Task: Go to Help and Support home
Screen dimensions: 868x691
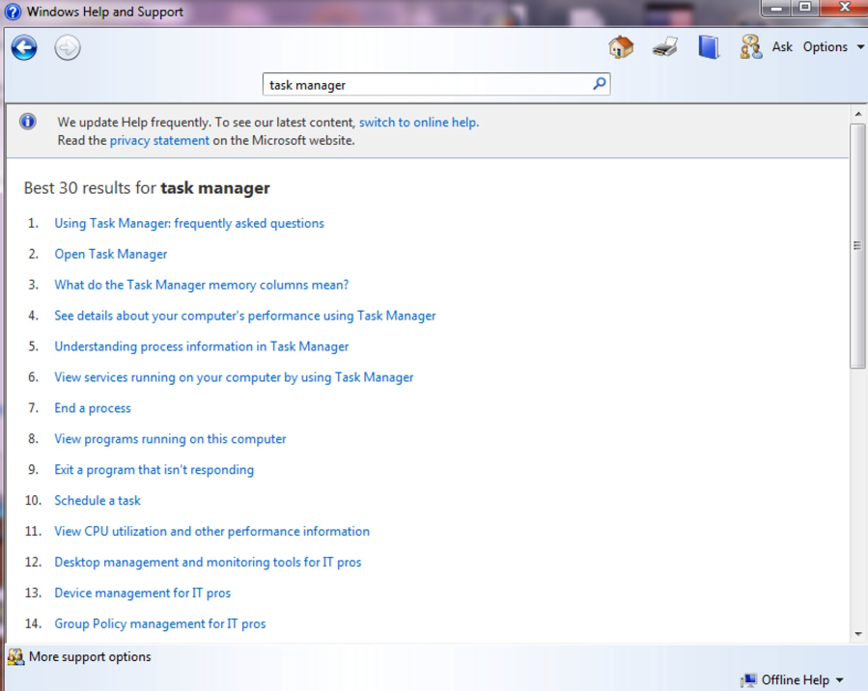Action: coord(621,46)
